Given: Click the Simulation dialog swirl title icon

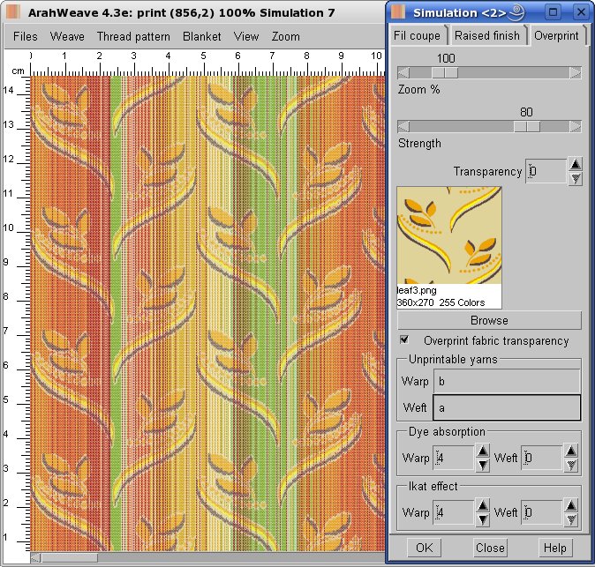Looking at the screenshot, I should click(x=516, y=11).
